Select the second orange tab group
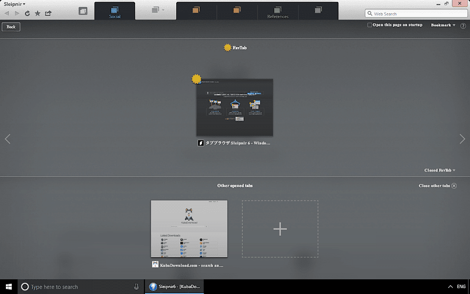 tap(237, 11)
